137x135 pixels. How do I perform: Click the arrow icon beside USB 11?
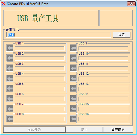click(73, 68)
